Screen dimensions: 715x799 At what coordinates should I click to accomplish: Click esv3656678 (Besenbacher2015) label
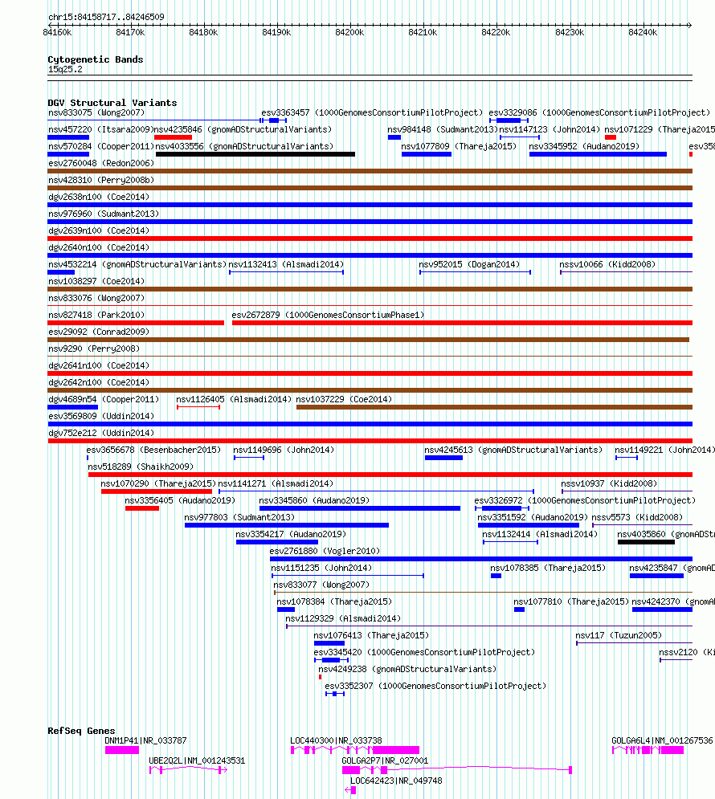pyautogui.click(x=153, y=450)
